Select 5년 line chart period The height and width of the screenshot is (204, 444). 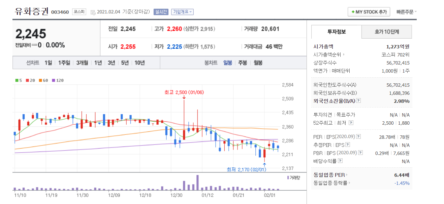(x=125, y=63)
